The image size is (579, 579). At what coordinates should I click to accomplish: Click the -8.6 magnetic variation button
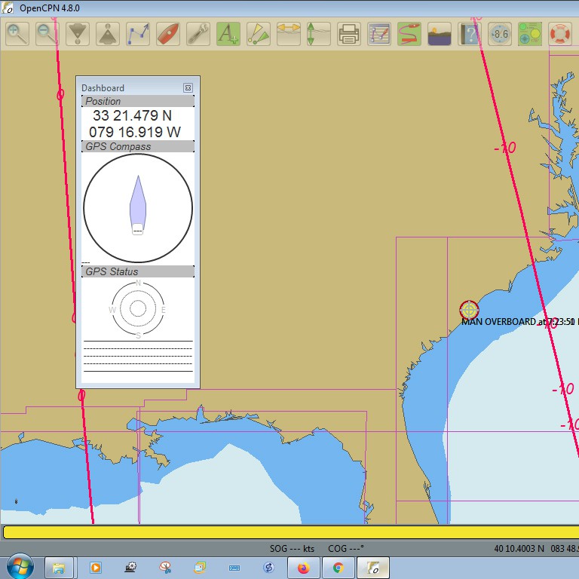pyautogui.click(x=499, y=34)
